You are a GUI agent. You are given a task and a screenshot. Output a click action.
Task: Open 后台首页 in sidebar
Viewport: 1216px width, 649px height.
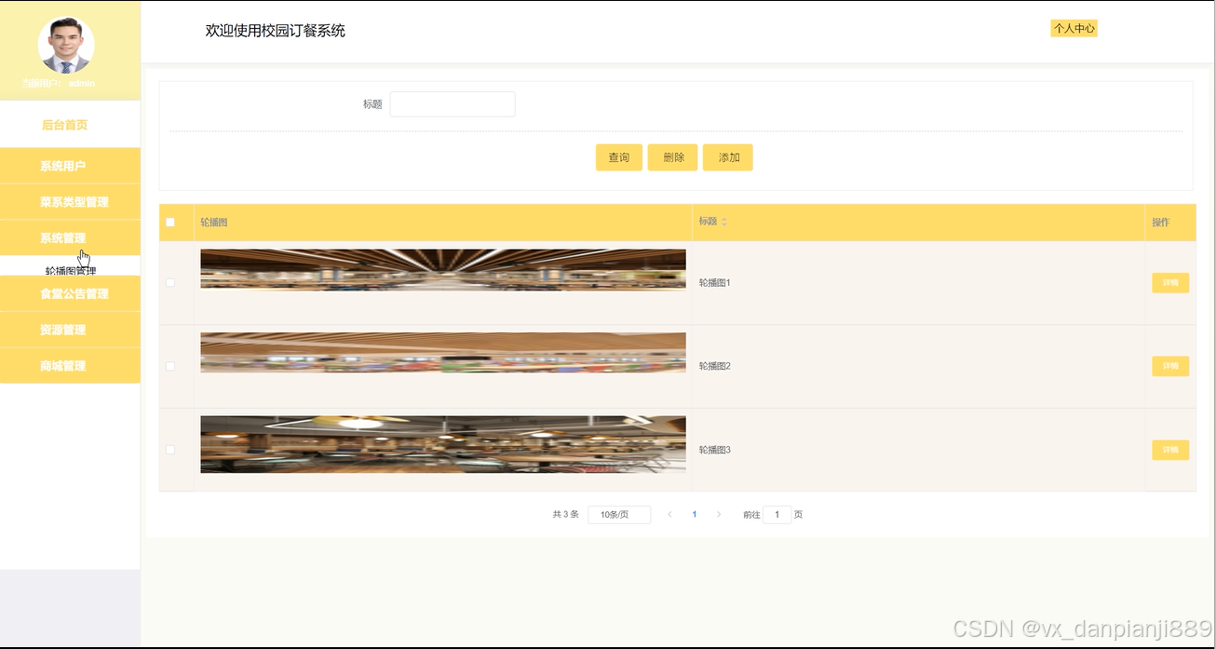coord(65,125)
